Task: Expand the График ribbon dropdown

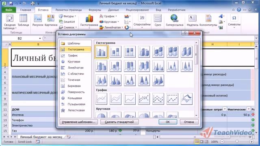Action: 108,16
